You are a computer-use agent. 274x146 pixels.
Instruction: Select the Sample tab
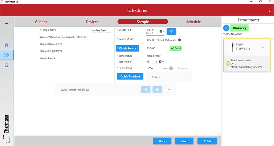point(143,22)
